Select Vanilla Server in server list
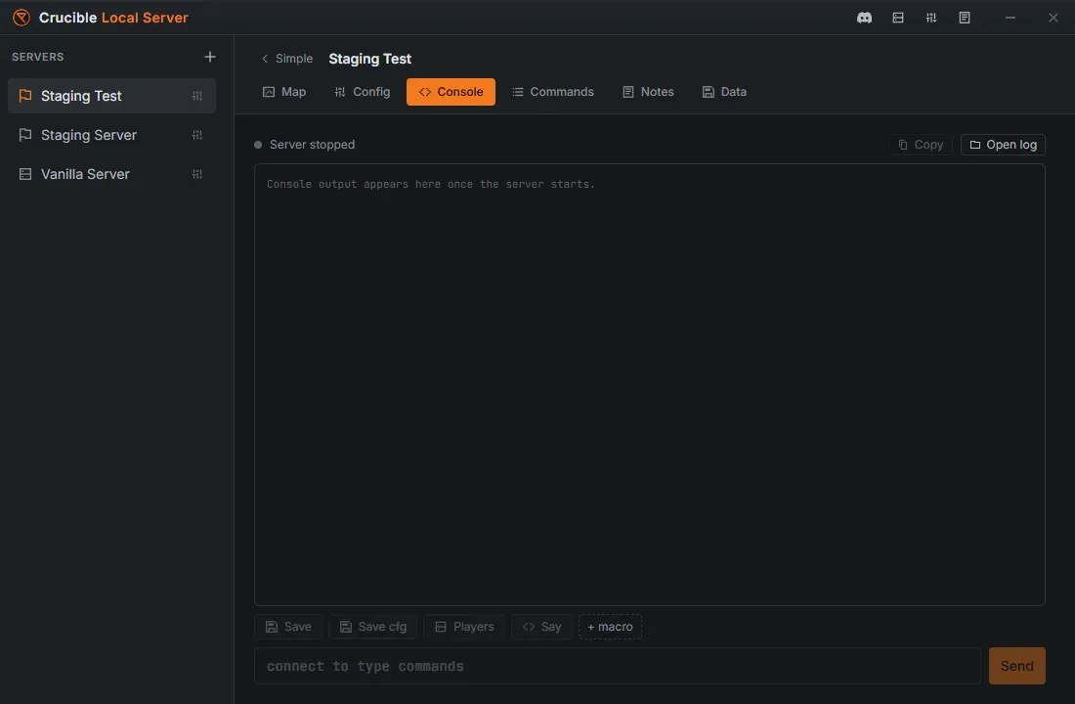The width and height of the screenshot is (1075, 704). 111,174
